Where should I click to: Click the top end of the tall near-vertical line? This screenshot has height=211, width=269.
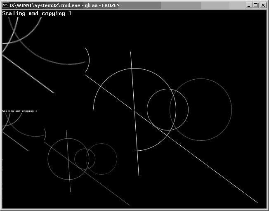[131, 52]
